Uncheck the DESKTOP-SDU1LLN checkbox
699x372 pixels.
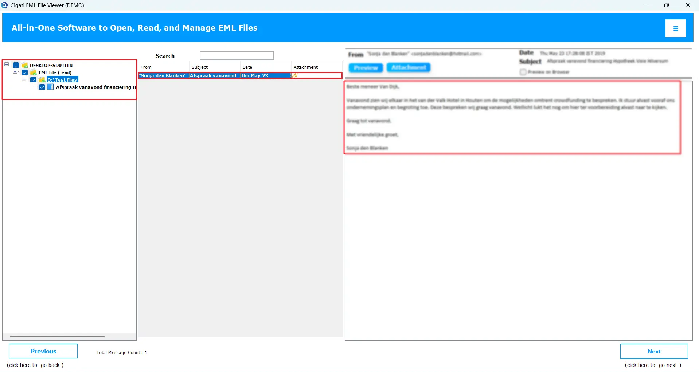pos(16,65)
